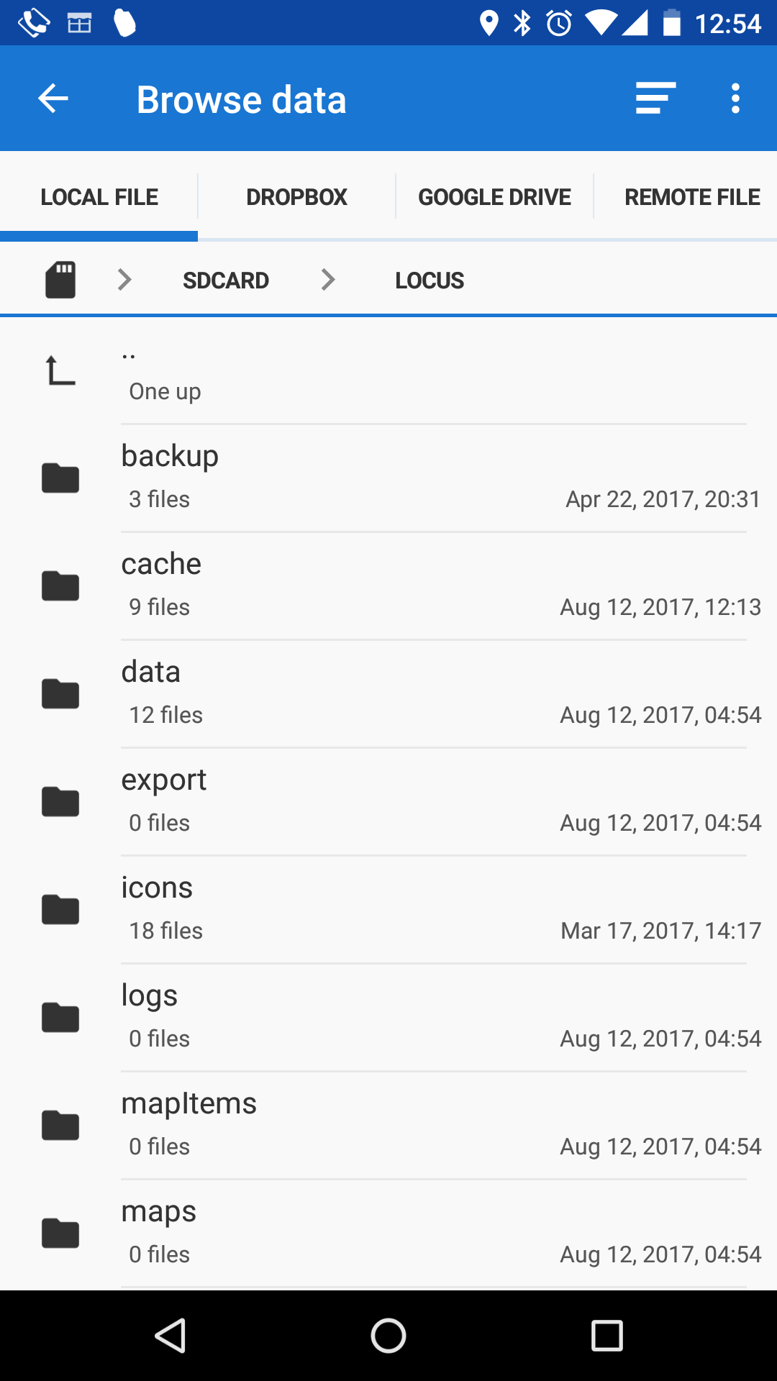Image resolution: width=777 pixels, height=1381 pixels.
Task: Select LOCUS in the breadcrumb path
Action: tap(430, 281)
